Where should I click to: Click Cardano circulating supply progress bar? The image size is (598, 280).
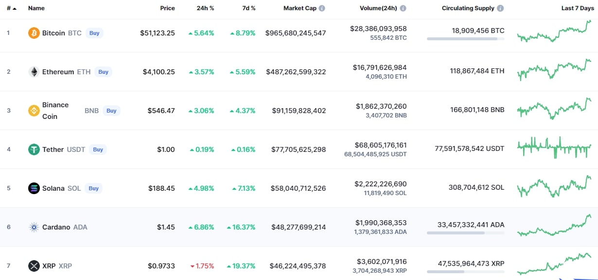click(465, 233)
